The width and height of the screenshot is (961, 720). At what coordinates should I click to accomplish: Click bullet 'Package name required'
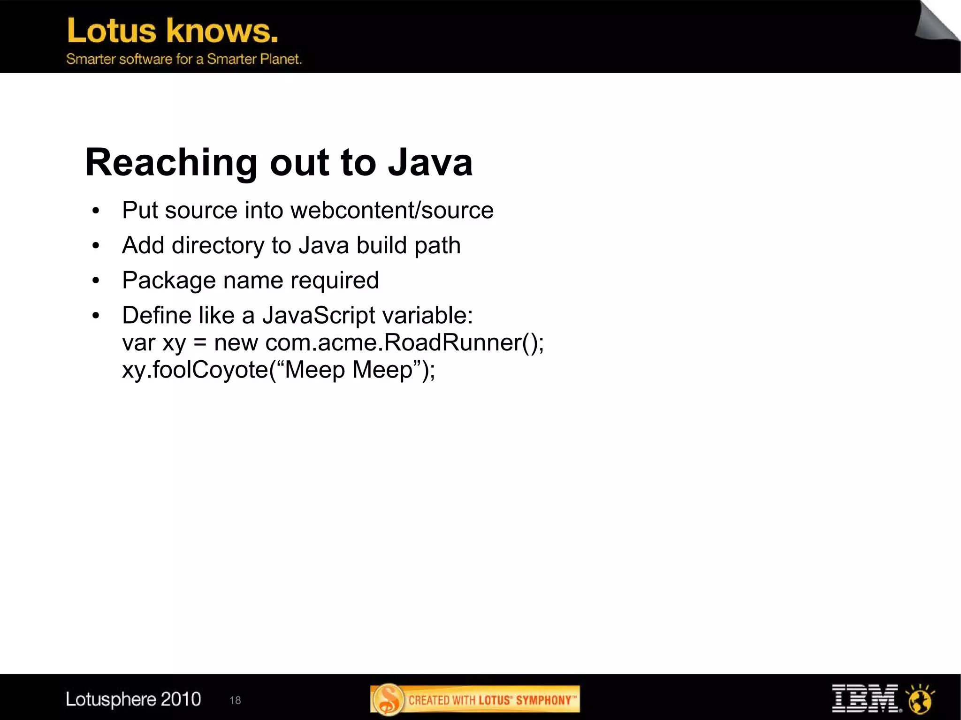tap(251, 280)
